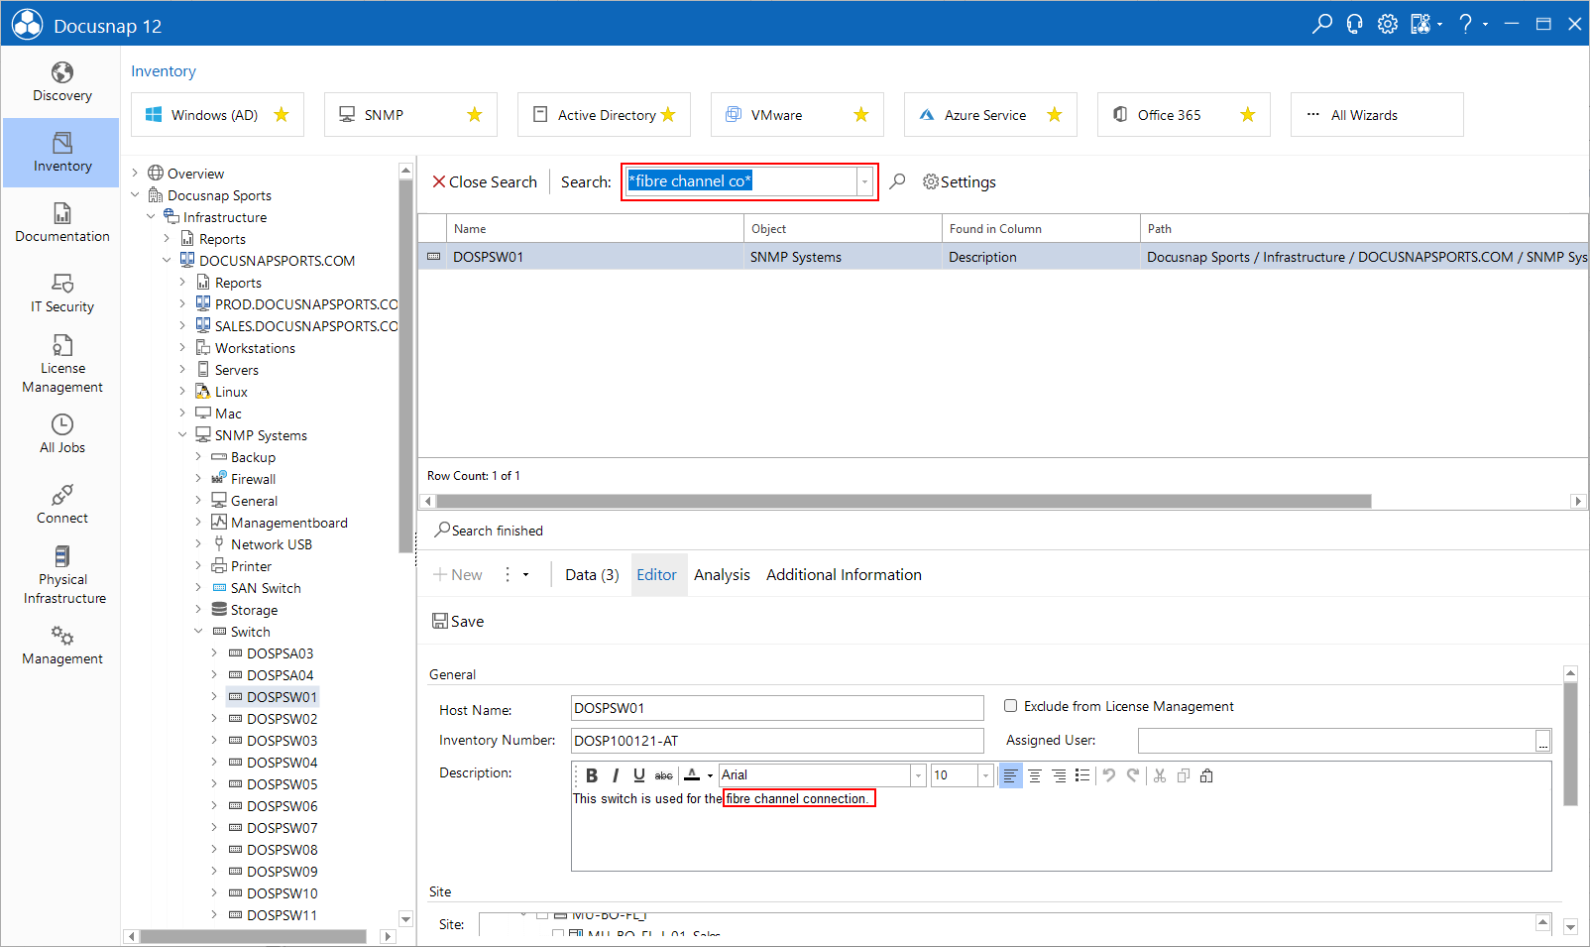Select the Inventory module in sidebar
Image resolution: width=1590 pixels, height=947 pixels.
[x=61, y=153]
